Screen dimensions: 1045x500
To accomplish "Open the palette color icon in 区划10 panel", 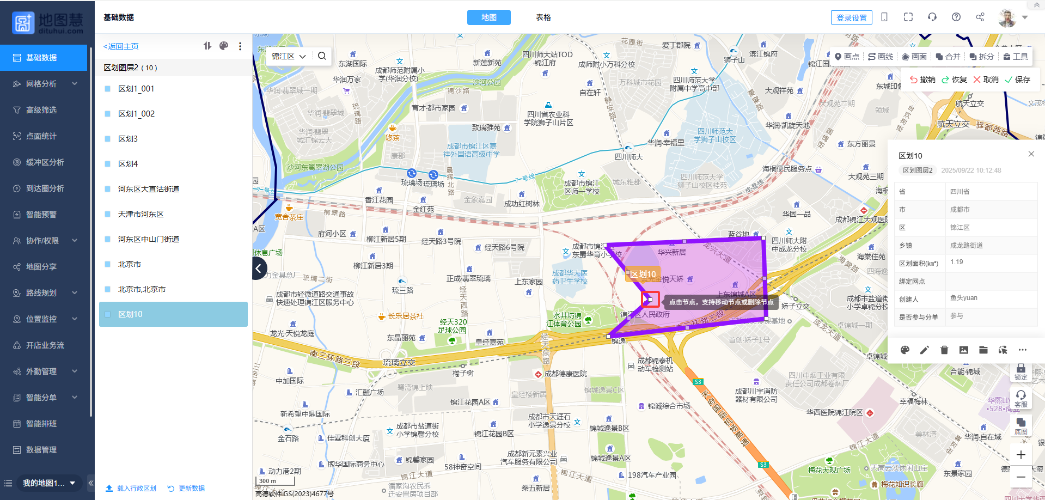I will click(x=905, y=350).
